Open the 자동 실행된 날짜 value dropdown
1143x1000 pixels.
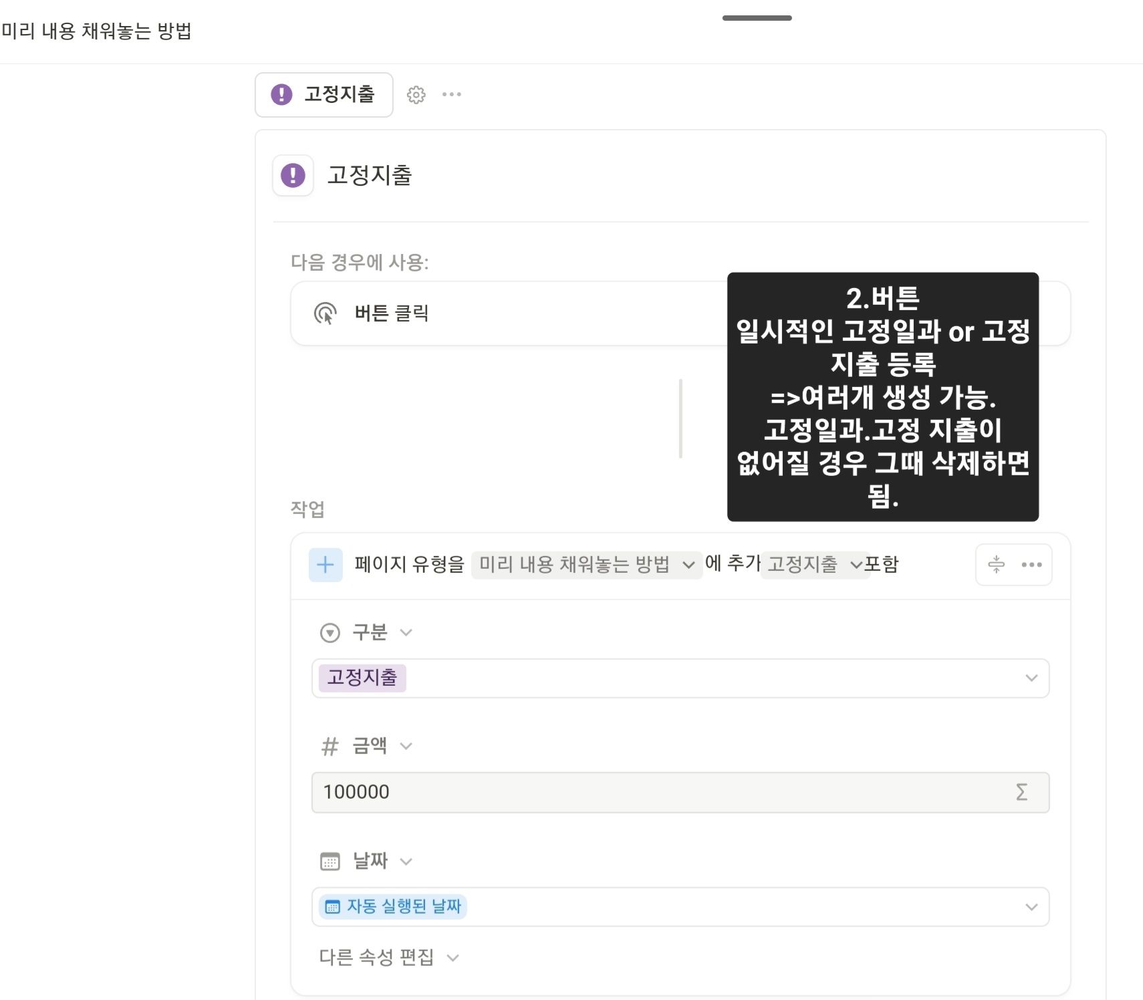[x=680, y=907]
